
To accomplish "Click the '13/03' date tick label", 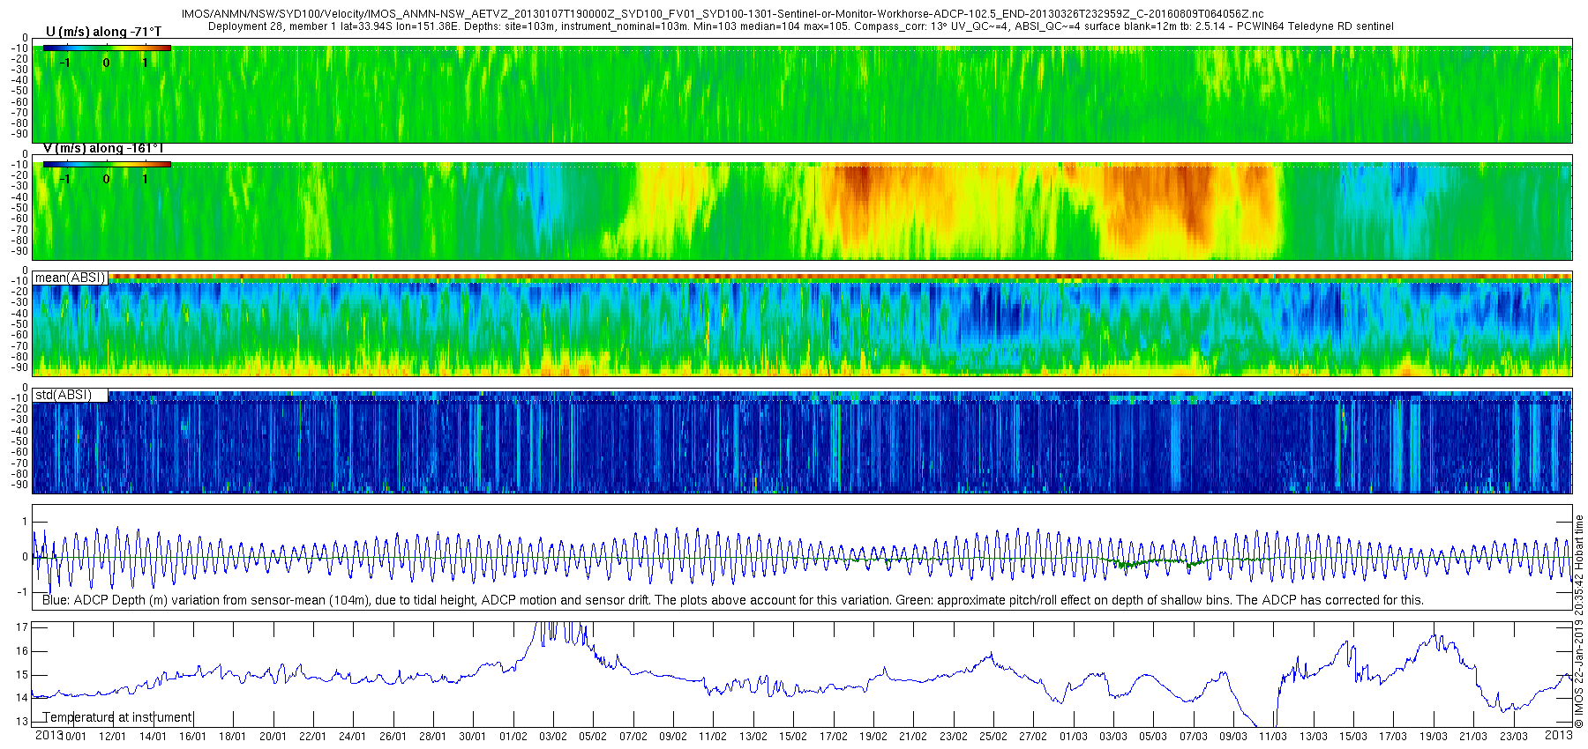I will click(1313, 737).
